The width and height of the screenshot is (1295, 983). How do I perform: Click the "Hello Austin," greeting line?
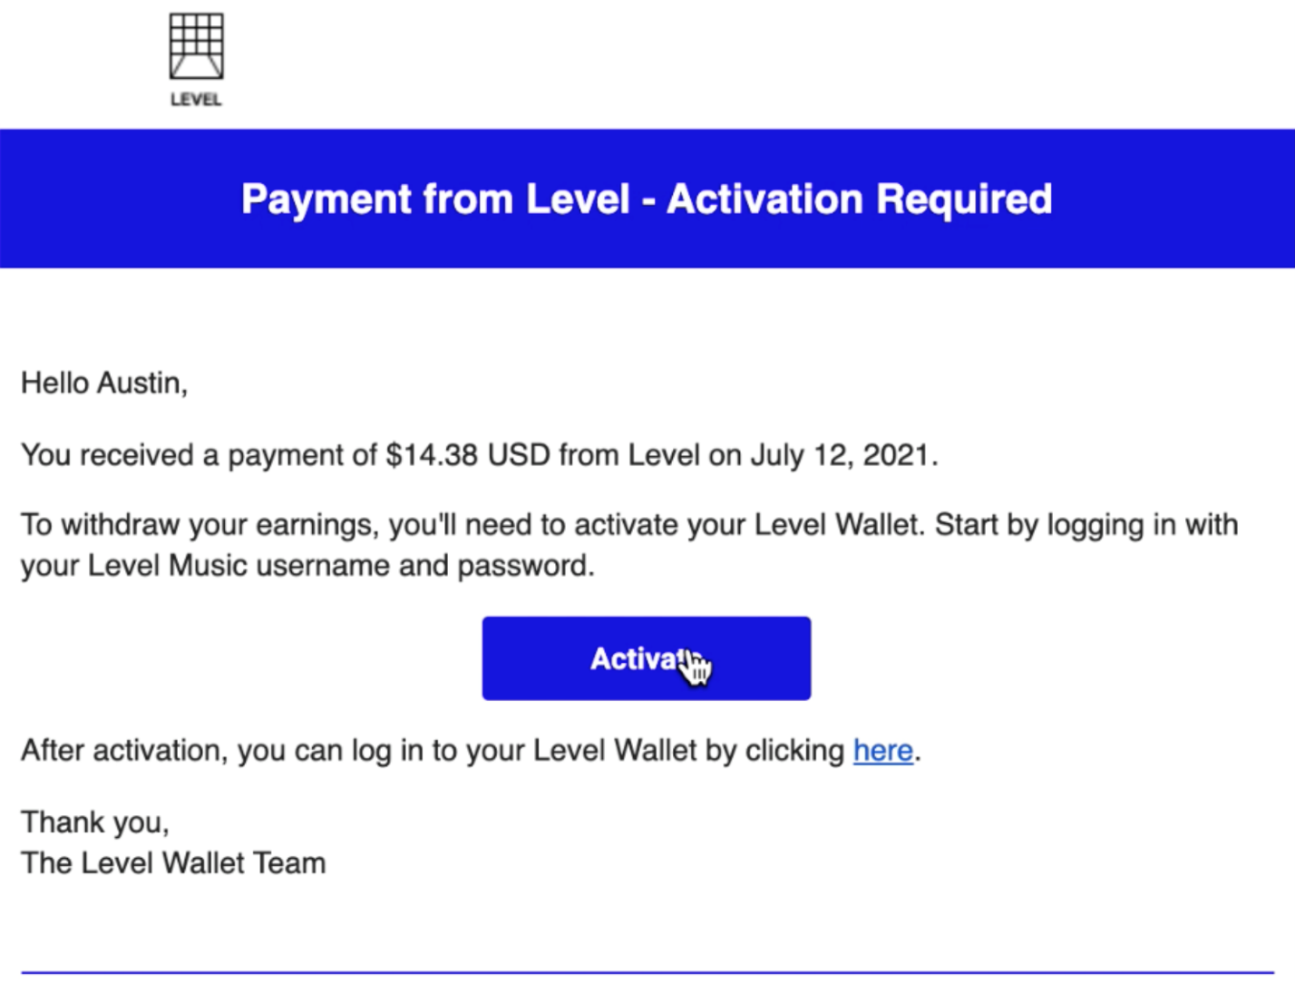pos(104,384)
